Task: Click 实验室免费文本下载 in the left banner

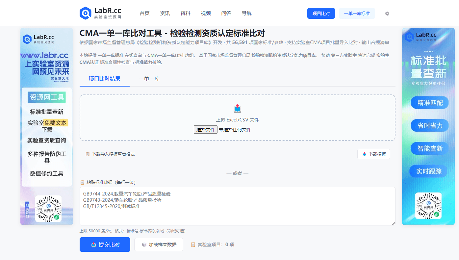Action: (x=47, y=126)
